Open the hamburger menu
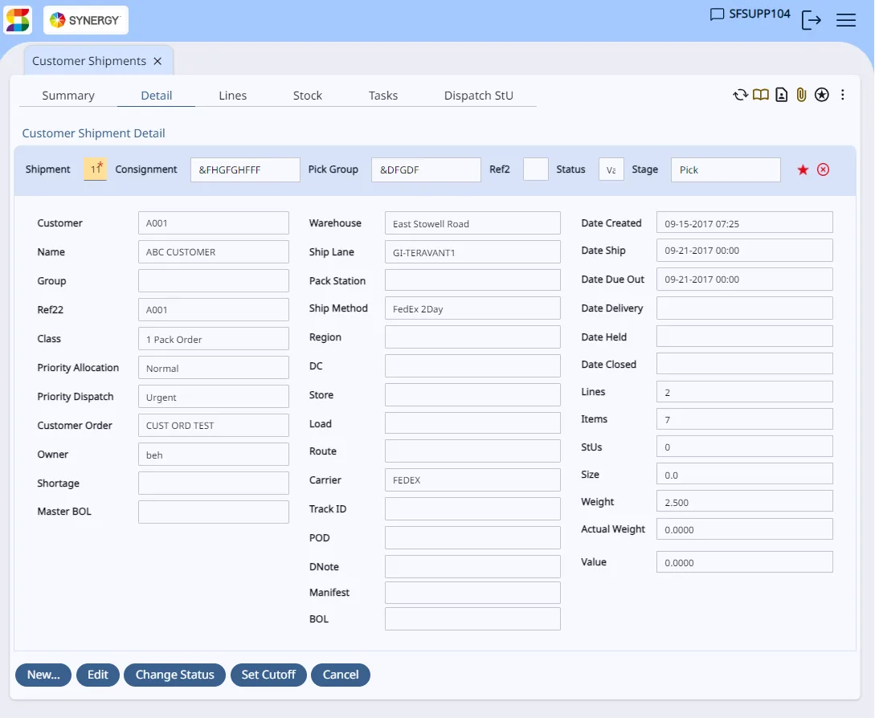Screen dimensions: 875x718 (846, 21)
